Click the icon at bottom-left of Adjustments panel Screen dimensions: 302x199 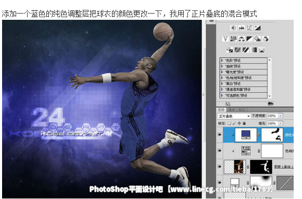tap(228, 104)
